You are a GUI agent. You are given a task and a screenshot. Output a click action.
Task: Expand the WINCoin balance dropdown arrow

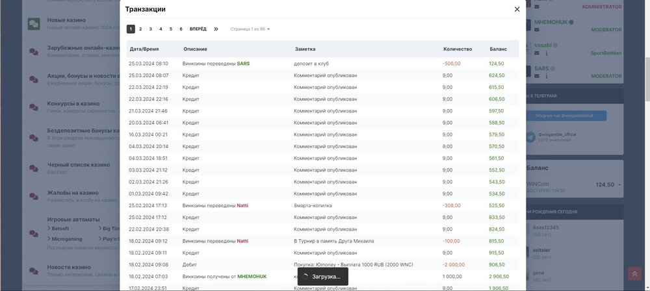point(619,185)
